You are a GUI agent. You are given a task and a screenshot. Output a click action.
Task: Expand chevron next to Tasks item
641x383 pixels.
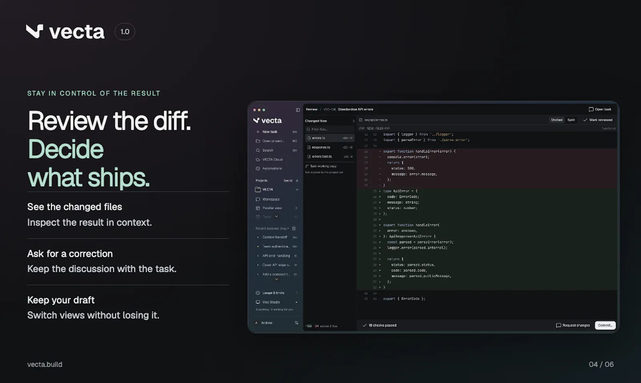(276, 217)
